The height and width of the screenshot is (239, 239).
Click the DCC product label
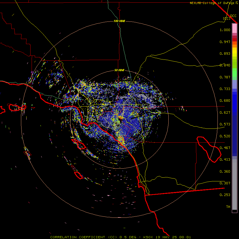(x=233, y=16)
